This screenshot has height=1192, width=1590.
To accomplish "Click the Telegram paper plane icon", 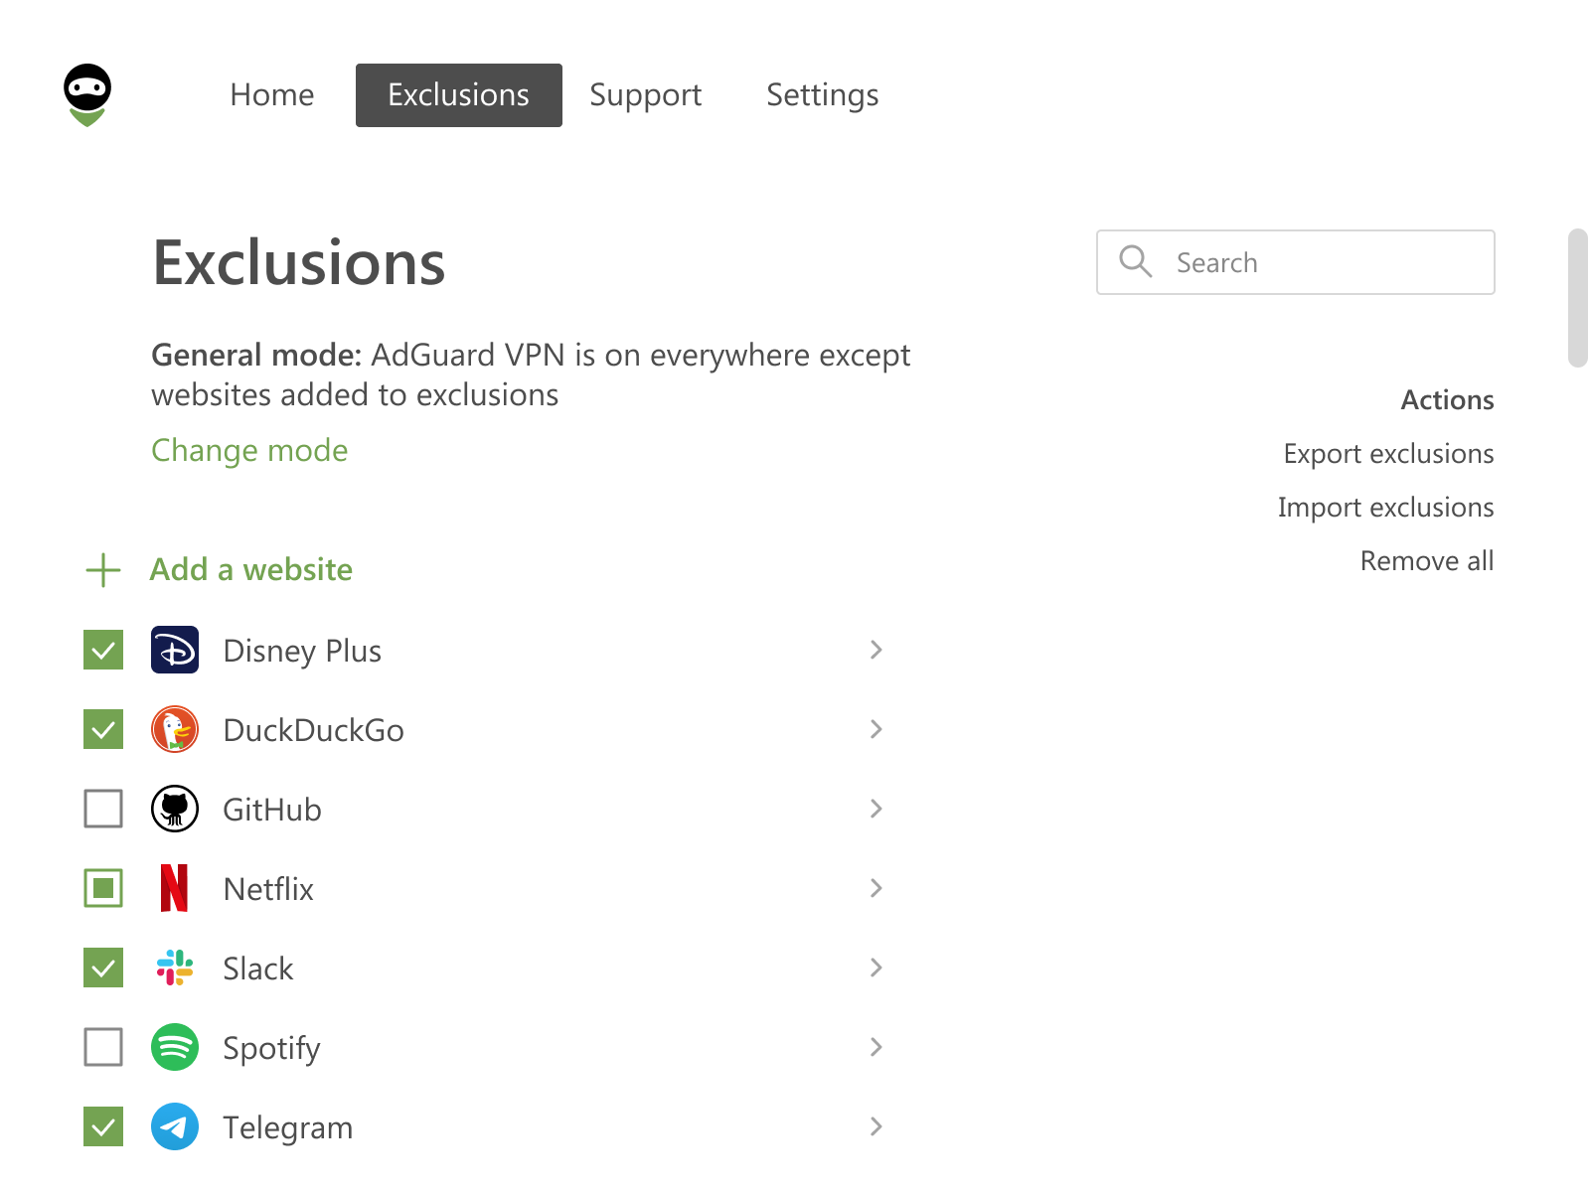I will [x=175, y=1127].
